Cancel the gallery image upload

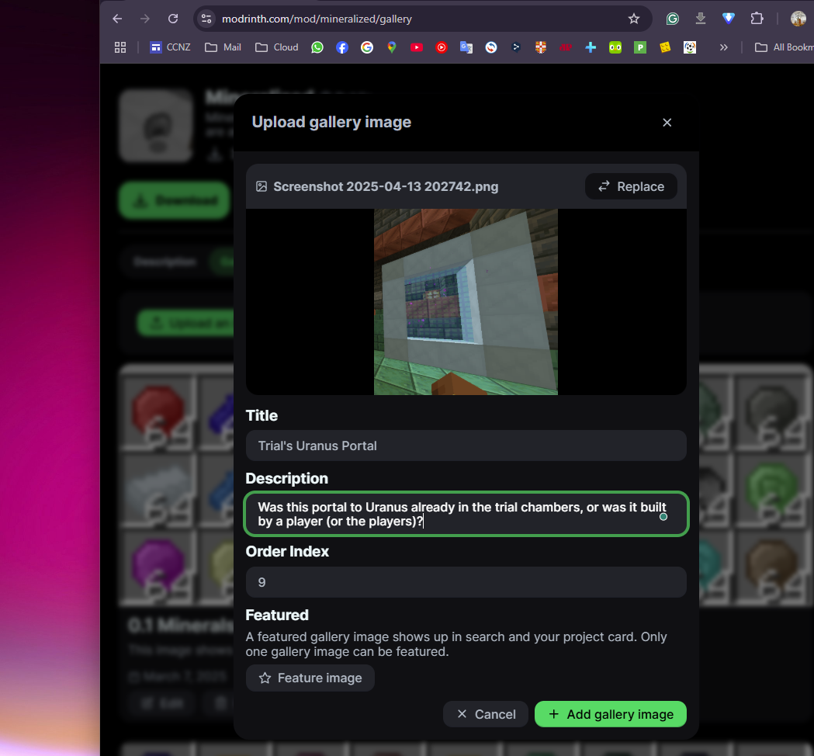pyautogui.click(x=486, y=714)
